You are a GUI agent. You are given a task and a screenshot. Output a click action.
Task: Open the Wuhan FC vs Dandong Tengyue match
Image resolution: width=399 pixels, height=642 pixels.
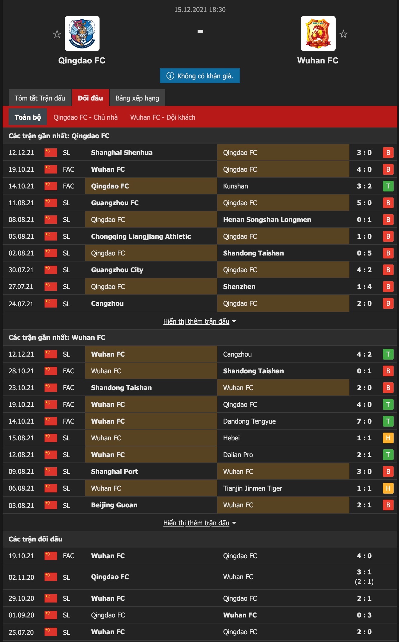(x=200, y=421)
